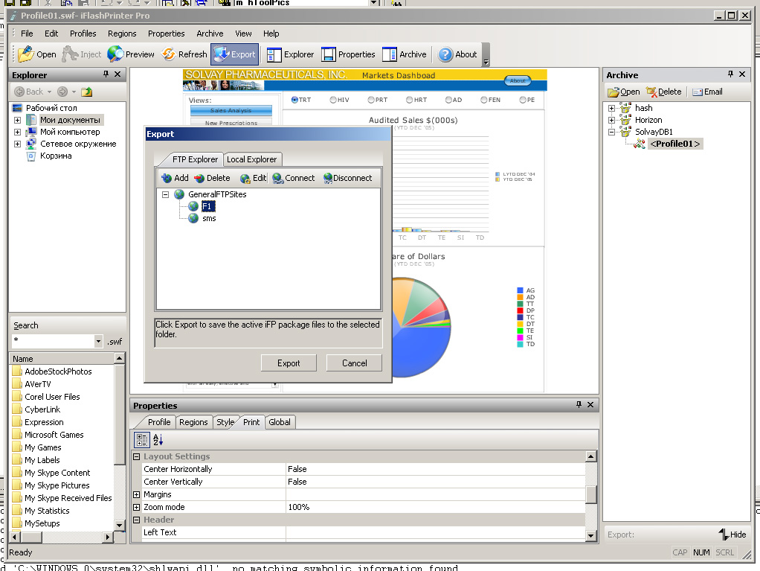Expand Сетевое окружение tree node
The height and width of the screenshot is (571, 760).
(17, 144)
